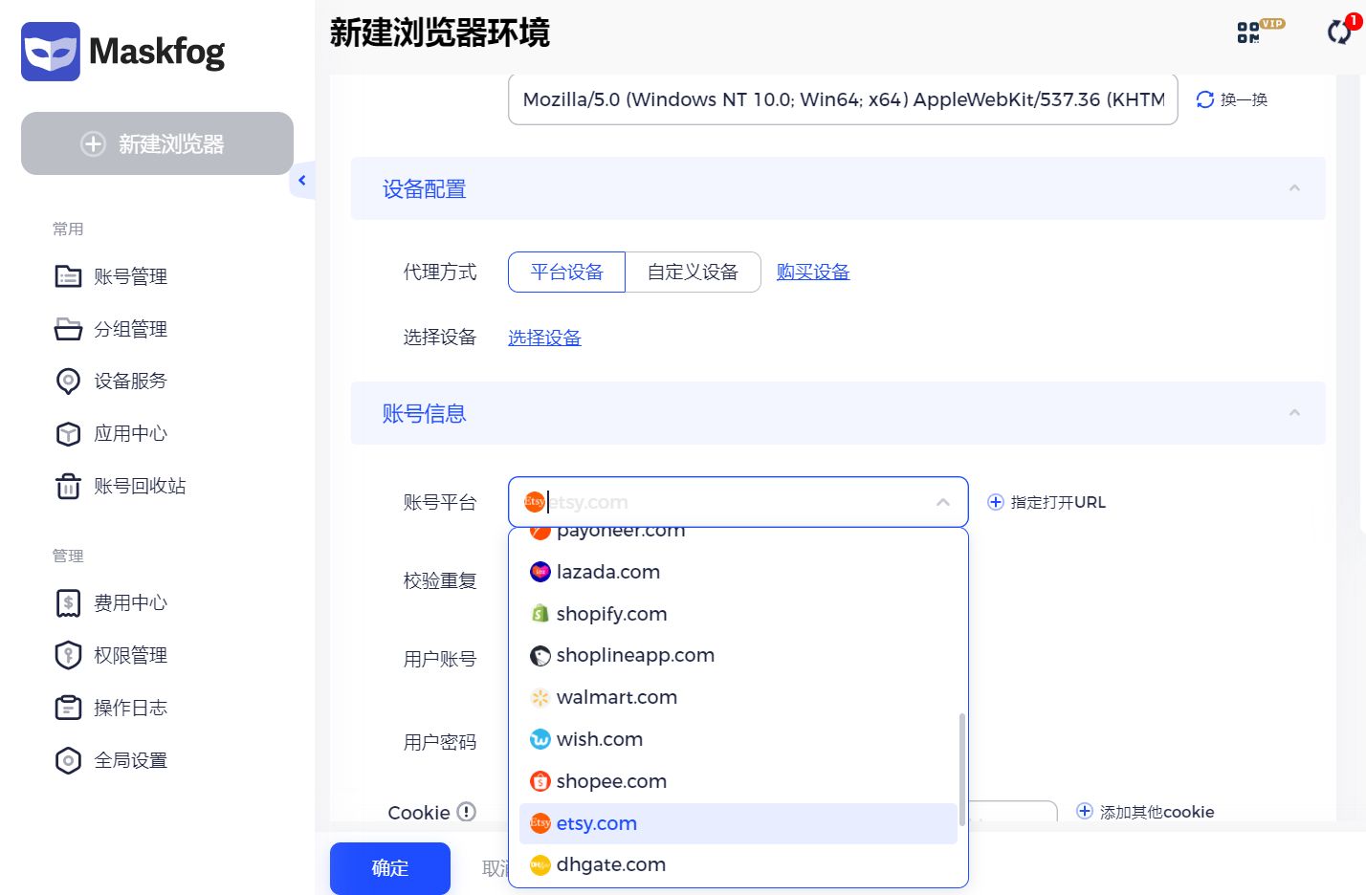The height and width of the screenshot is (895, 1366).
Task: Click the 操作日志 clipboard icon
Action: (68, 708)
